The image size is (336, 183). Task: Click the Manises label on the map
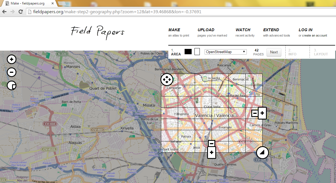(x=73, y=67)
